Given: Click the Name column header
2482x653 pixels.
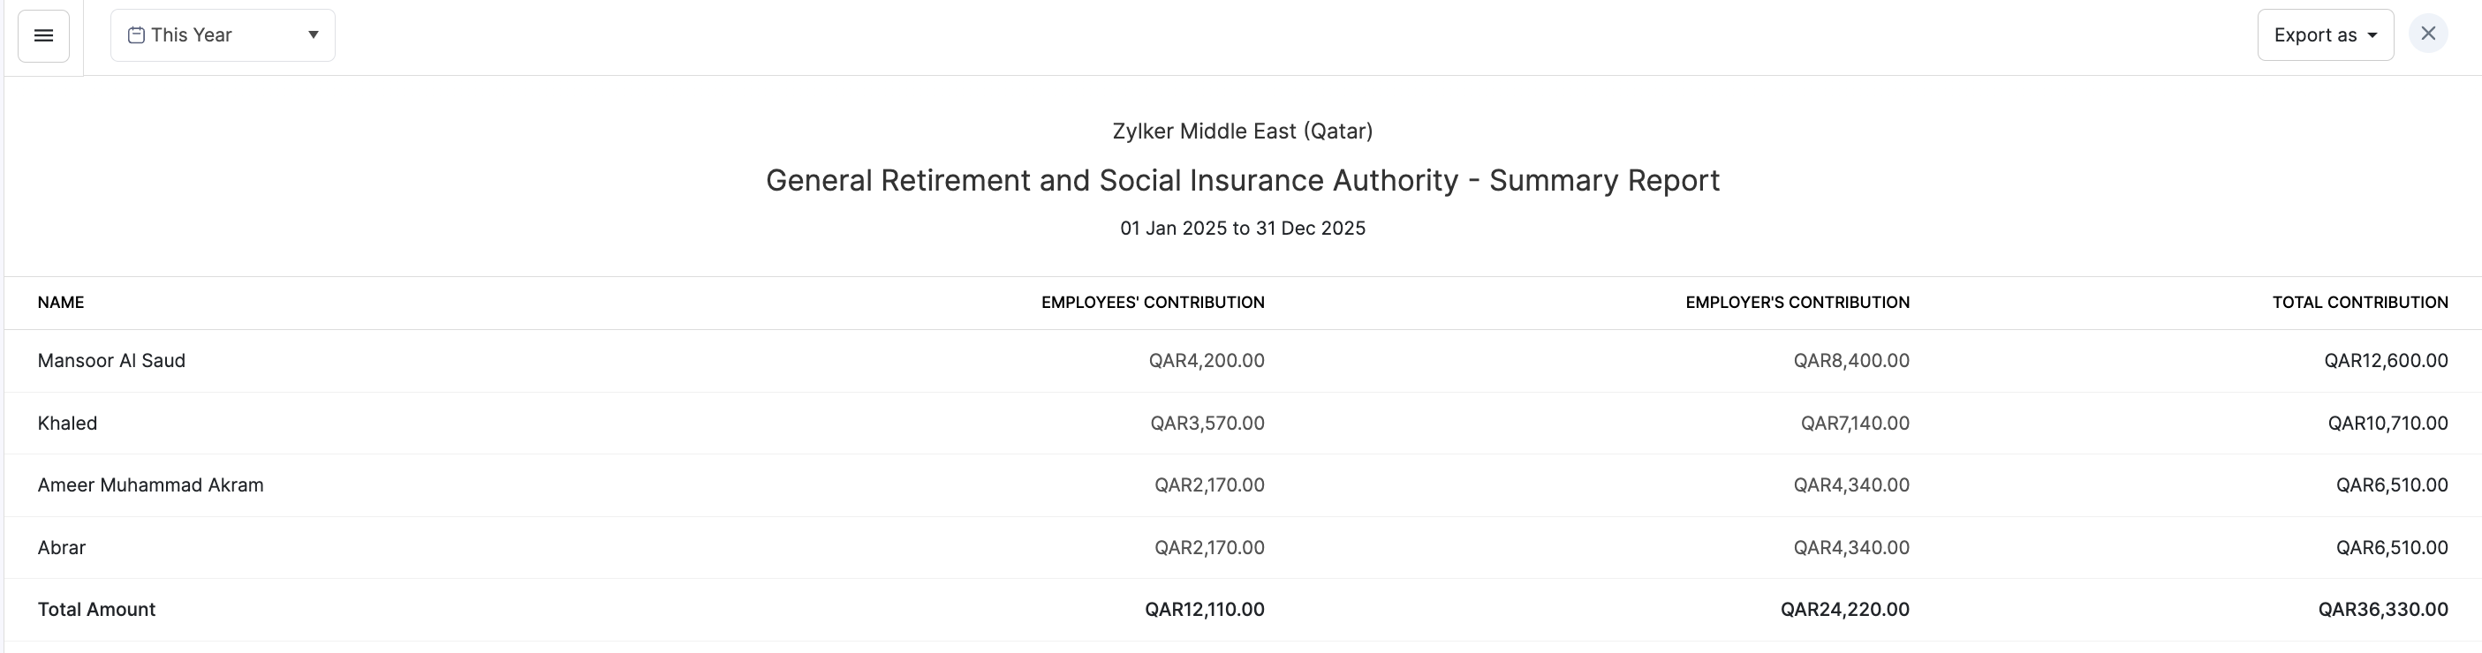Looking at the screenshot, I should tap(61, 303).
